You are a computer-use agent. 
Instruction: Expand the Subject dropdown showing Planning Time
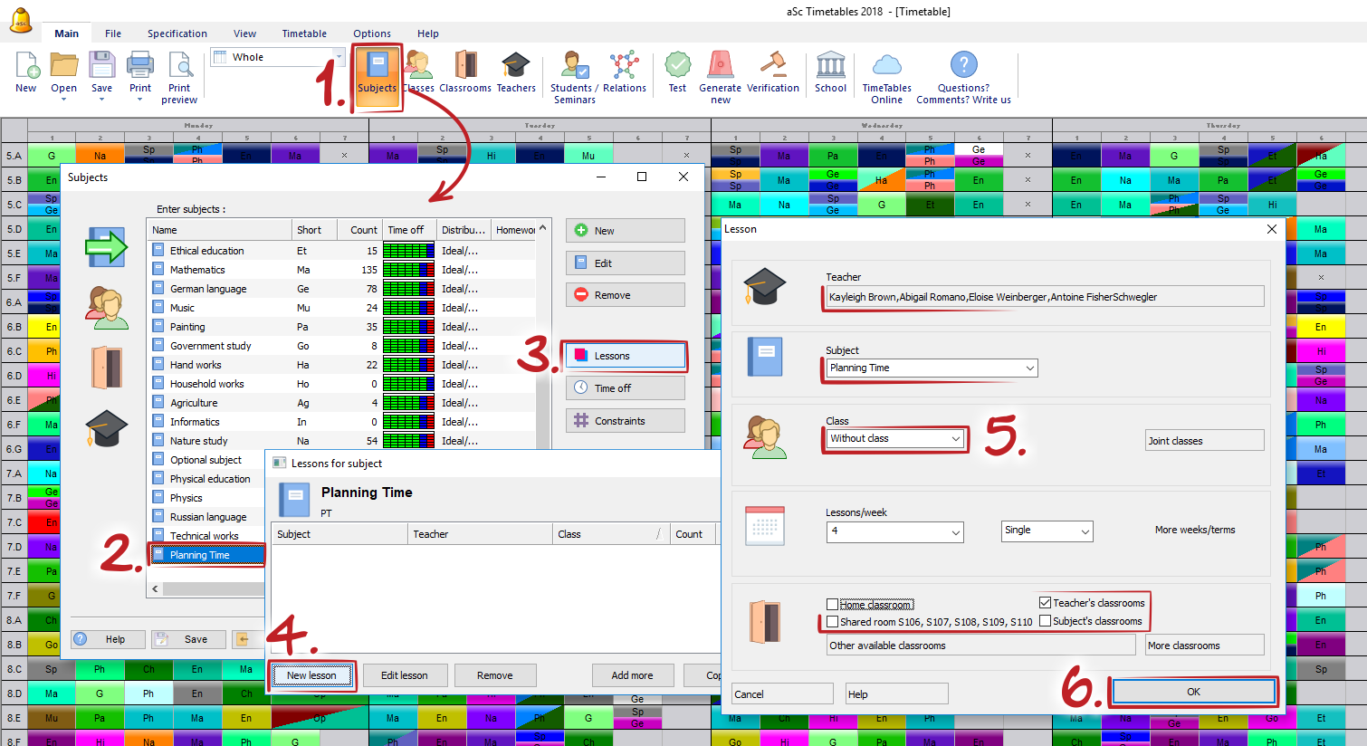pos(1029,368)
